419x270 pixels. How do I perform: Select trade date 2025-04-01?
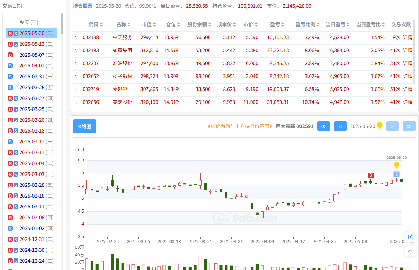coord(32,66)
